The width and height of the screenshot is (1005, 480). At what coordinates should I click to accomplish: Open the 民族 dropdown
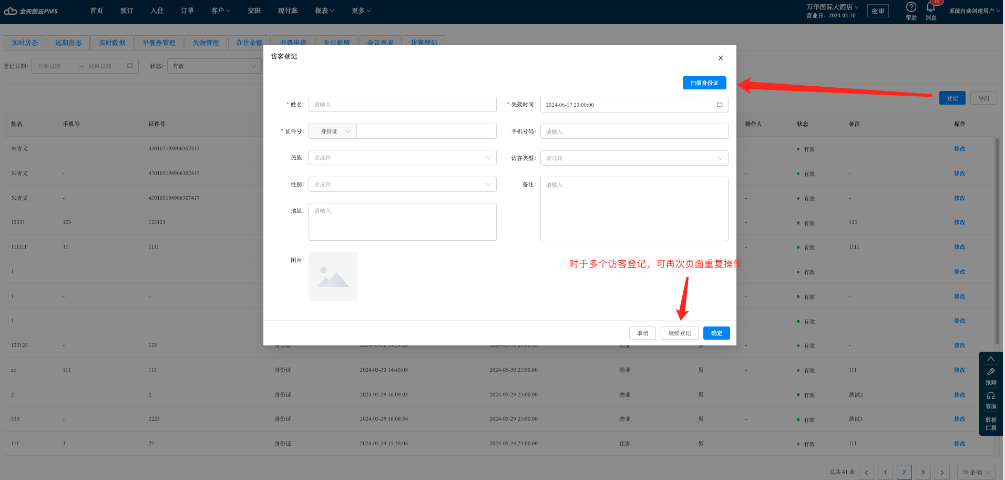coord(403,157)
